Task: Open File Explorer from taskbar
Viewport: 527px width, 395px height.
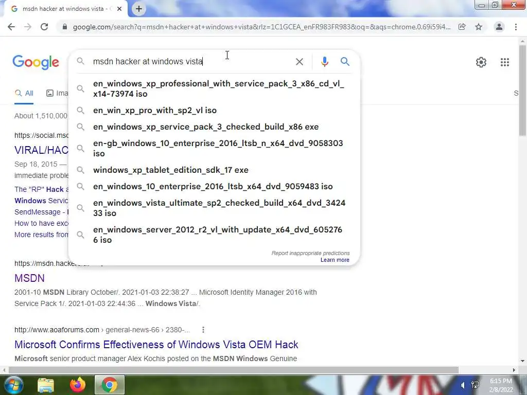Action: tap(46, 386)
